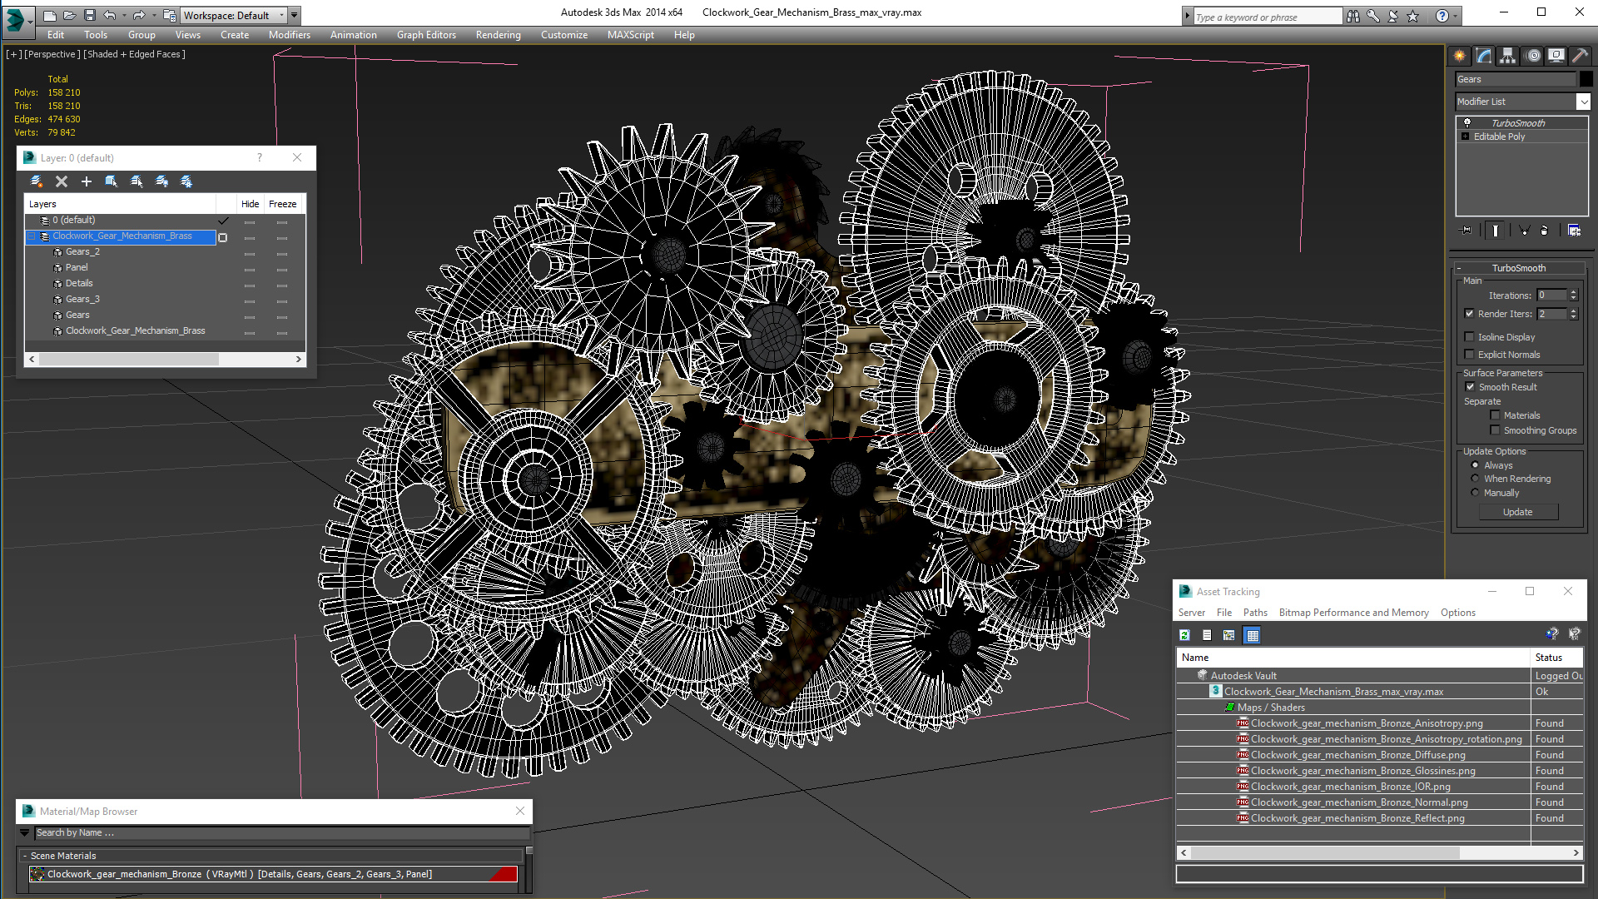The width and height of the screenshot is (1598, 899).
Task: Expand the Editable Poly plus sign
Action: pos(1466,137)
